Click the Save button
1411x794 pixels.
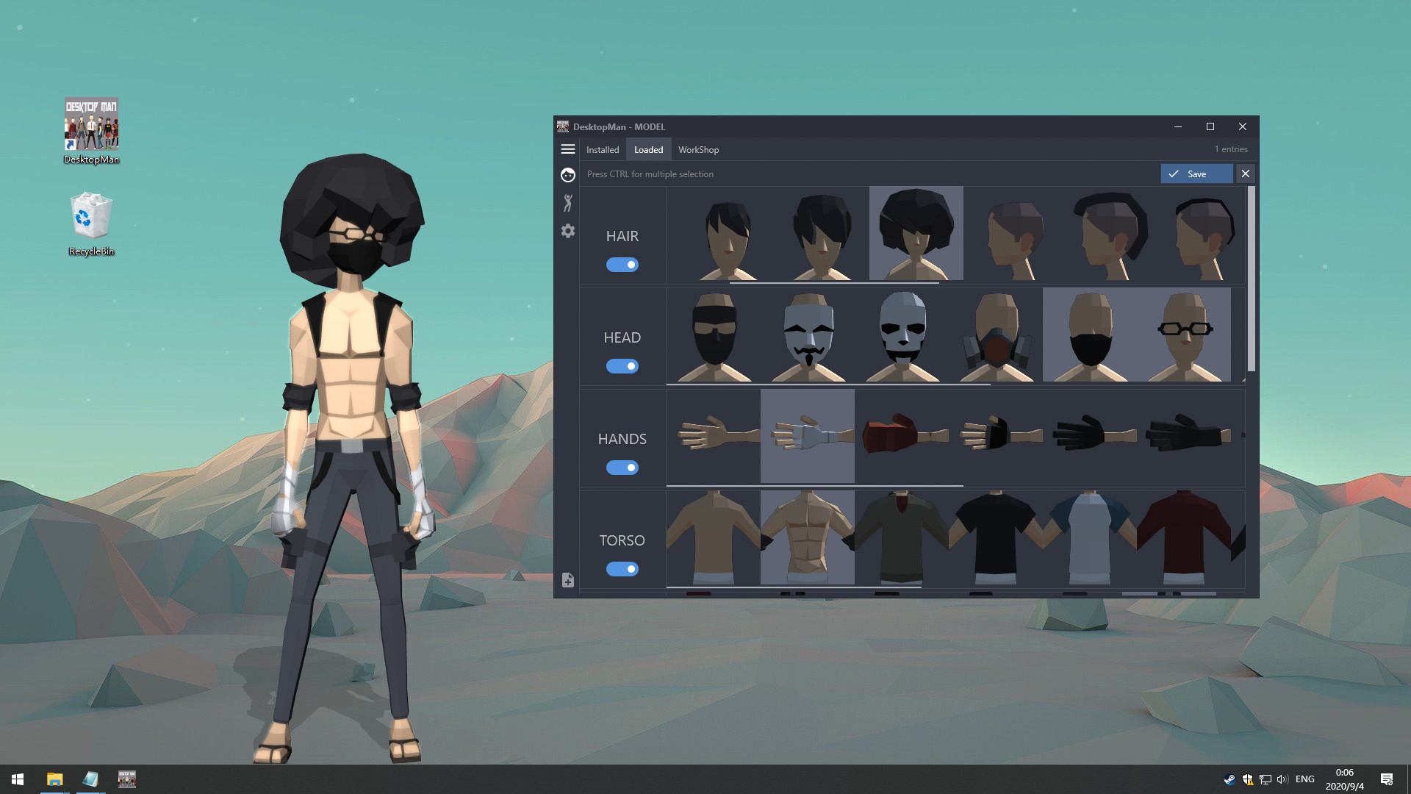click(x=1196, y=174)
